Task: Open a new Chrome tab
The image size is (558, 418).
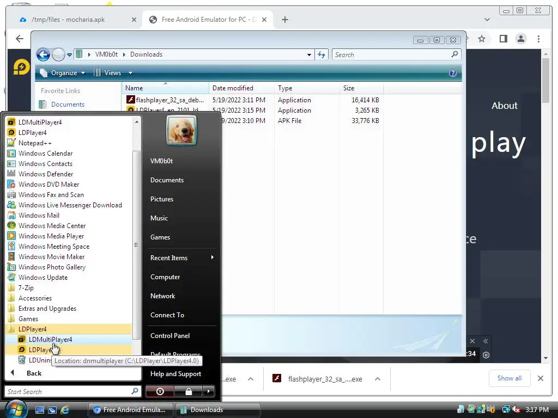Action: [x=284, y=20]
